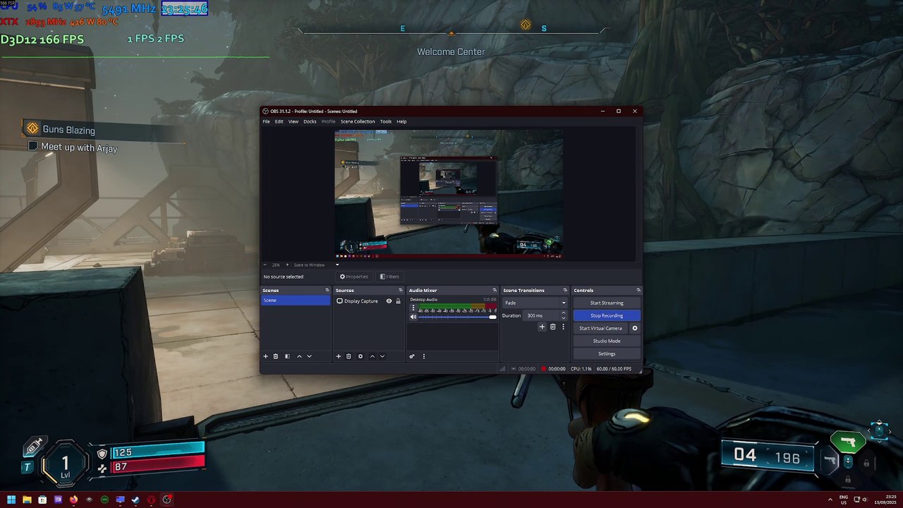Open the File menu
This screenshot has width=903, height=508.
coord(266,121)
